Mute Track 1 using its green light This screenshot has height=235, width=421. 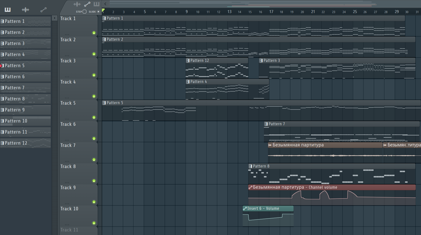coord(94,33)
